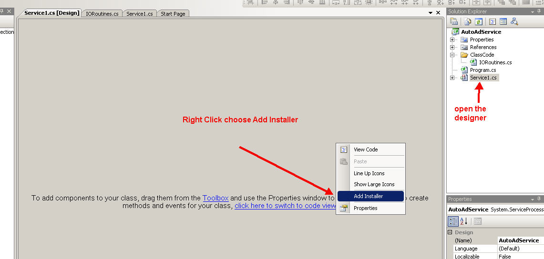Pin the Properties panel
This screenshot has width=544, height=259.
pyautogui.click(x=540, y=199)
